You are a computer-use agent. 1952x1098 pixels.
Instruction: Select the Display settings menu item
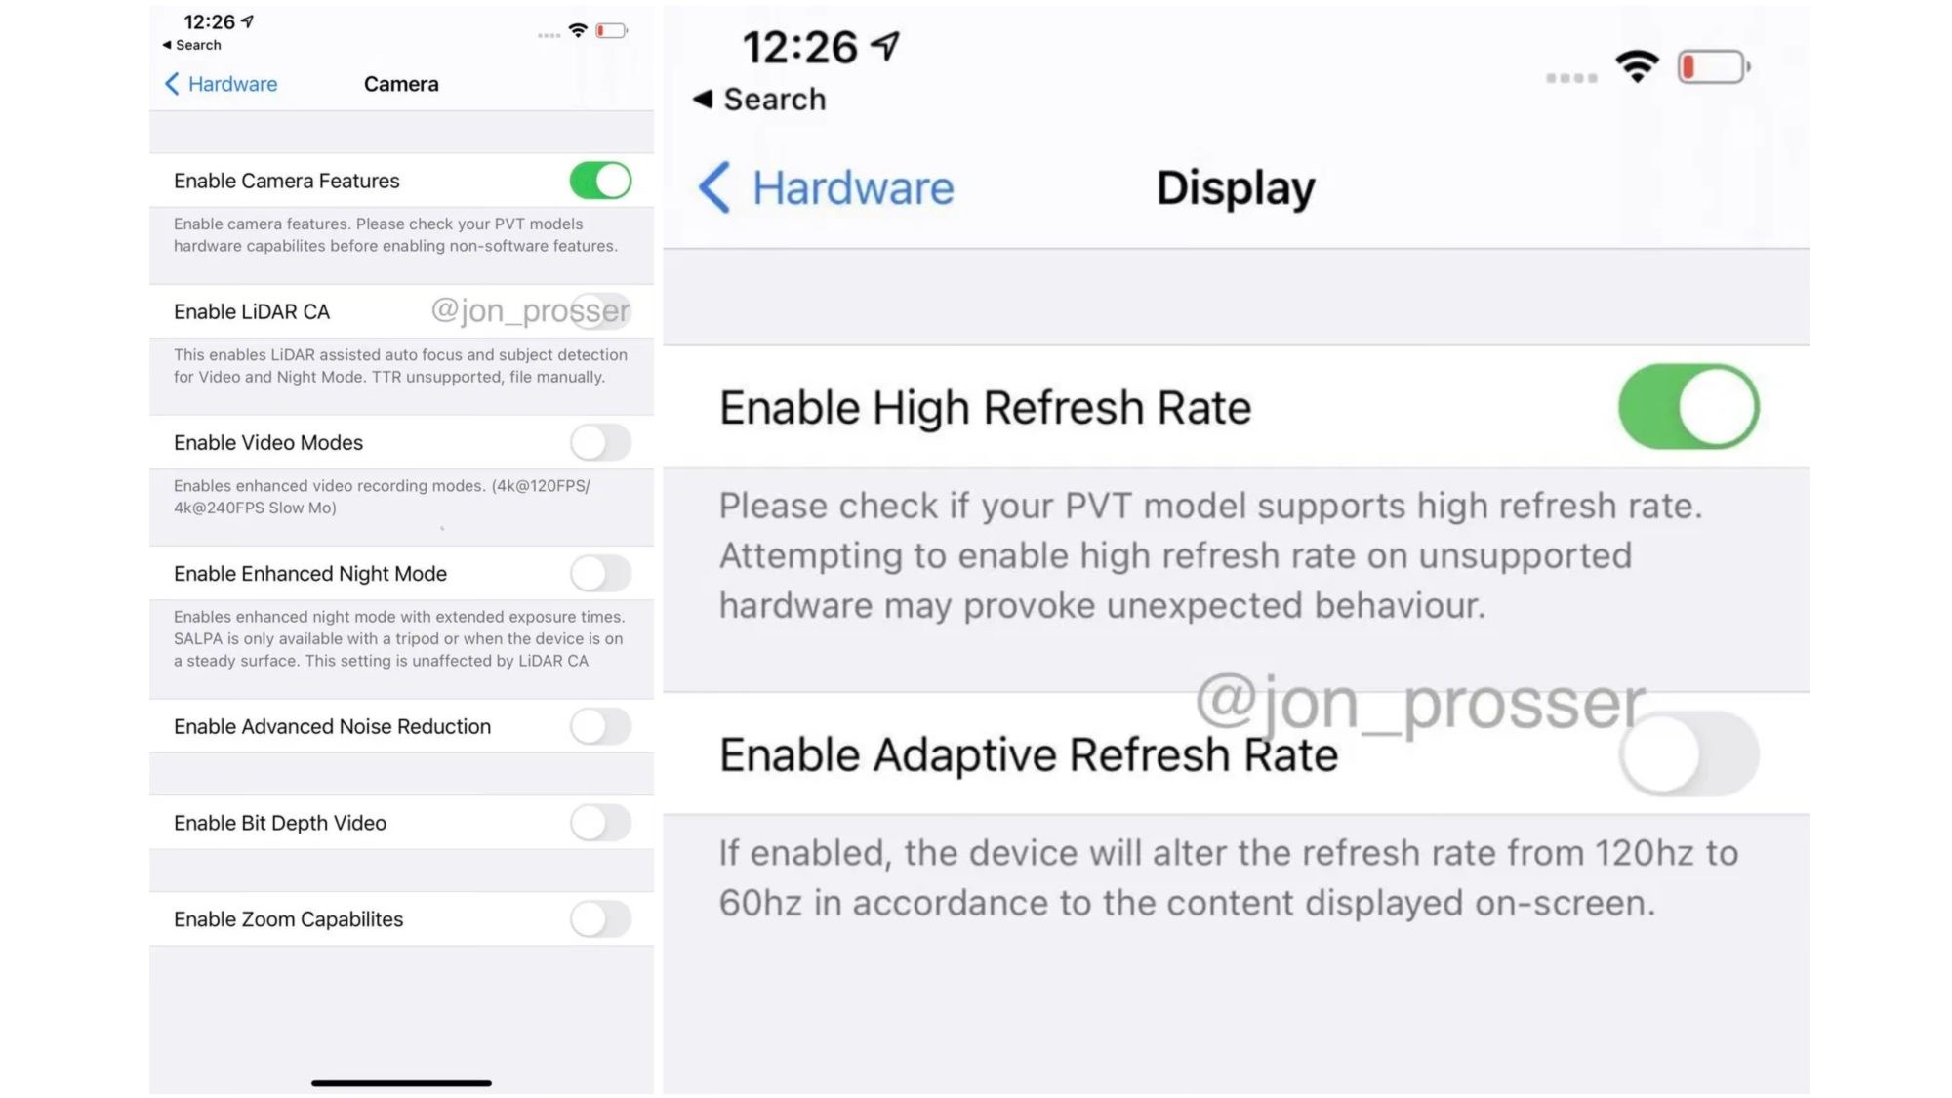point(1235,187)
